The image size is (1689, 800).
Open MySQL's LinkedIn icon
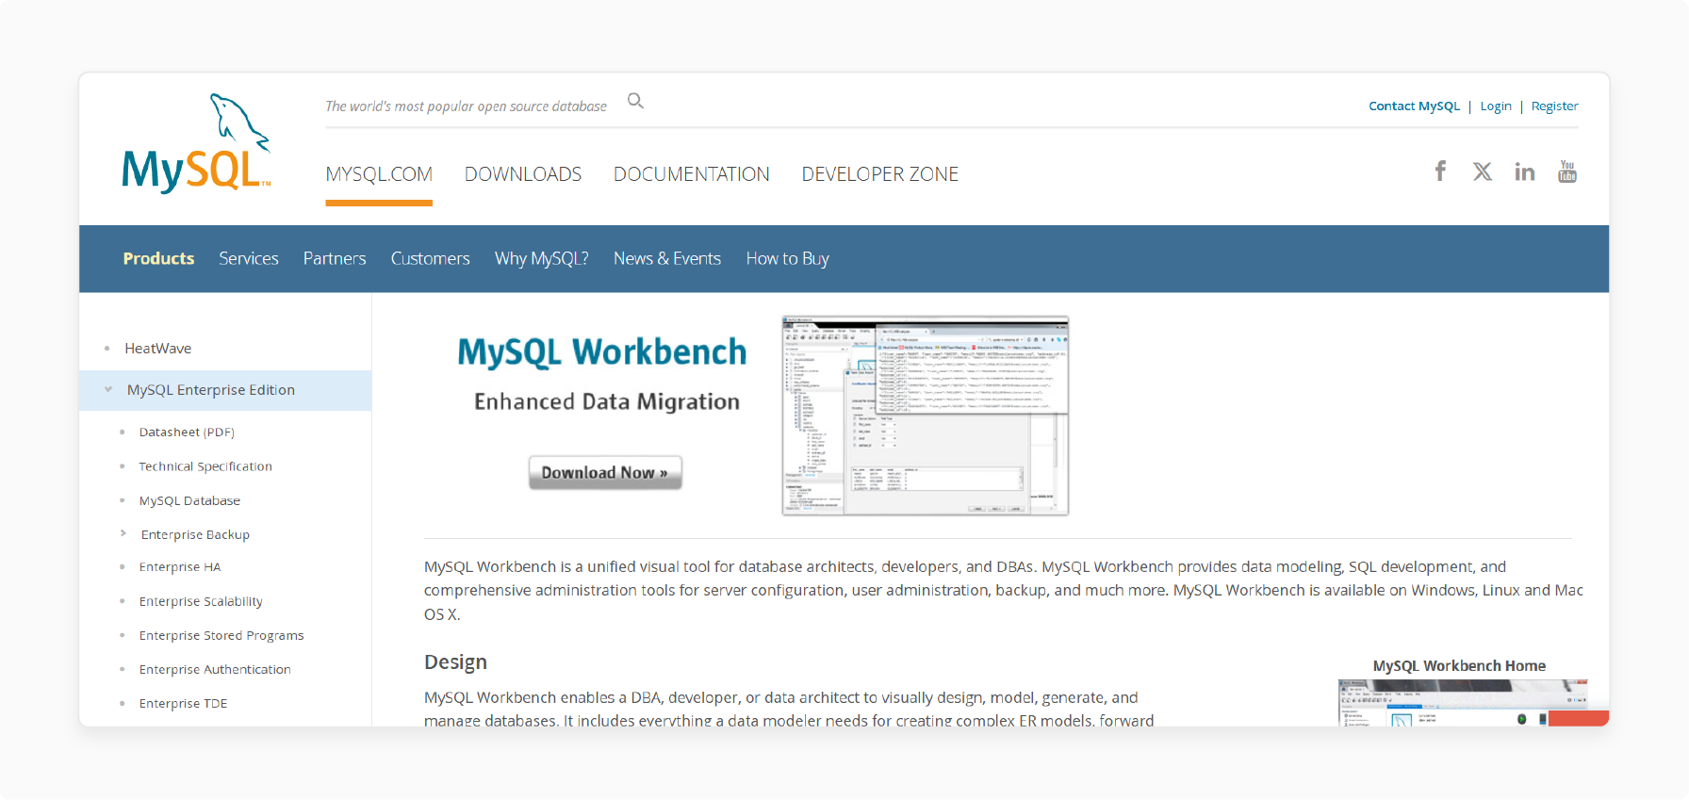click(1525, 171)
